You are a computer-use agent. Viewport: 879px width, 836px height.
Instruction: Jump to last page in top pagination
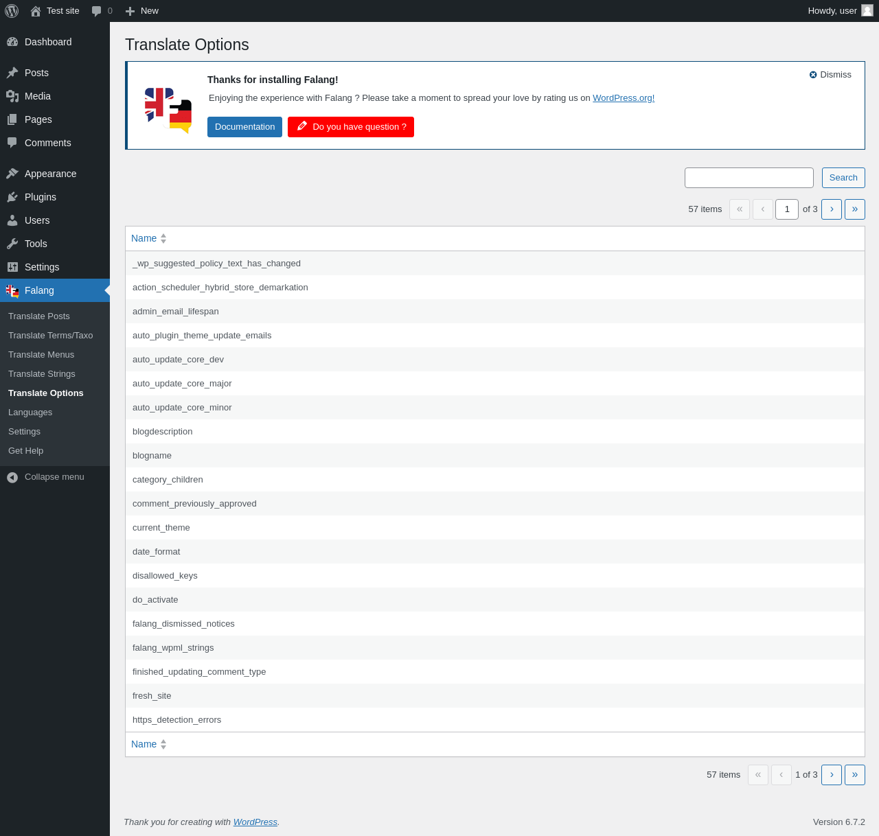pos(855,209)
